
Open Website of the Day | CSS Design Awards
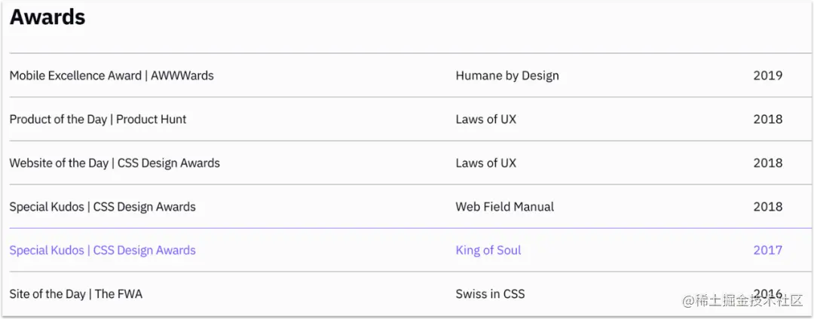[115, 163]
